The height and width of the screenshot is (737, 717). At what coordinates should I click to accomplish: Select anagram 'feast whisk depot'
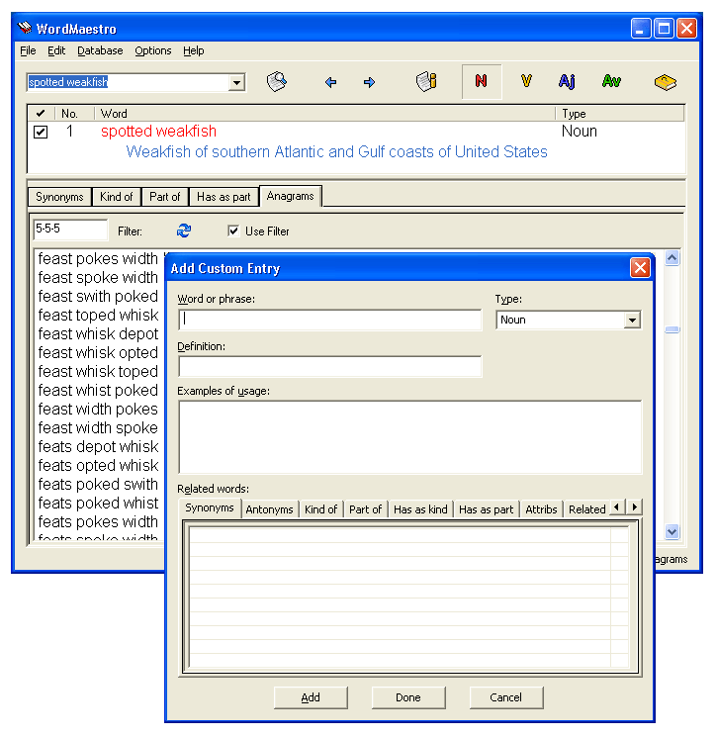point(98,333)
